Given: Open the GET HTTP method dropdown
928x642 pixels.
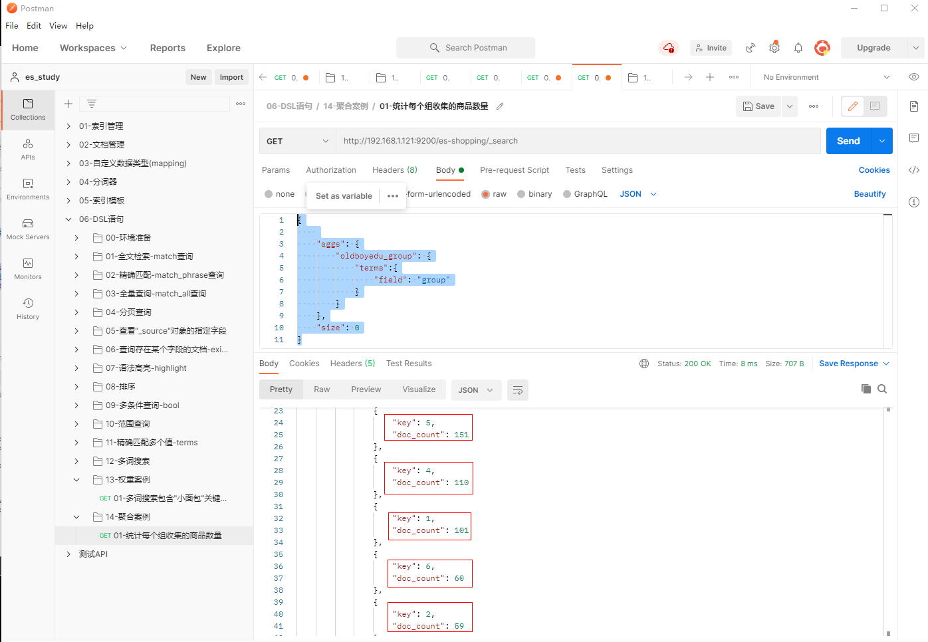Looking at the screenshot, I should click(297, 141).
